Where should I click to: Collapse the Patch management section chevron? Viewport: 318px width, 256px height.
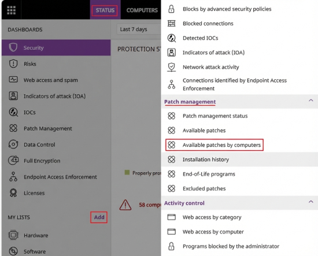point(310,101)
